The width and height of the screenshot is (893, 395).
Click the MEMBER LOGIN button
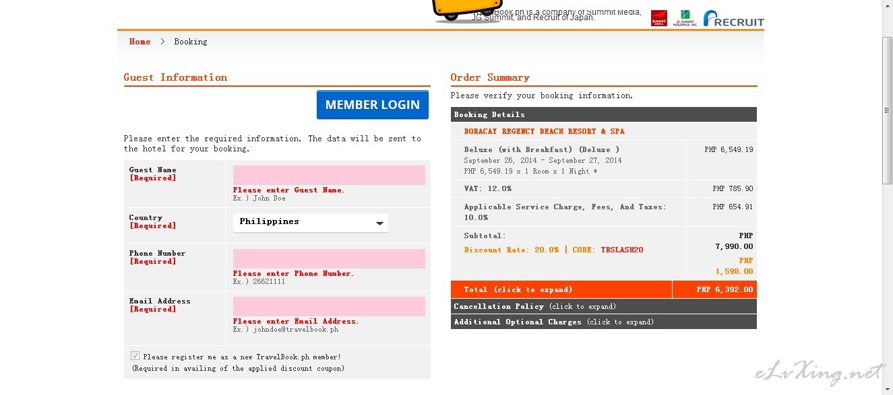[x=373, y=105]
